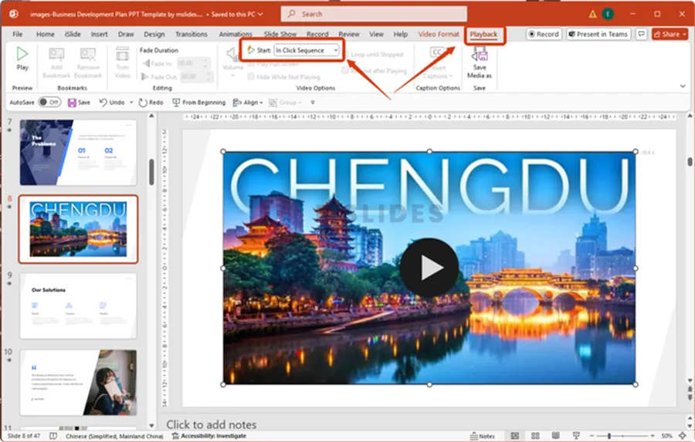
Task: Adjust the zoom slider in status bar
Action: pyautogui.click(x=610, y=436)
